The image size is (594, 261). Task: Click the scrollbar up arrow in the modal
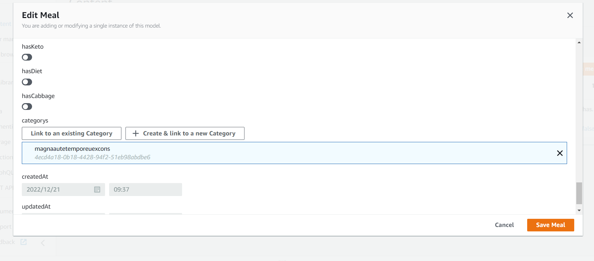click(579, 42)
